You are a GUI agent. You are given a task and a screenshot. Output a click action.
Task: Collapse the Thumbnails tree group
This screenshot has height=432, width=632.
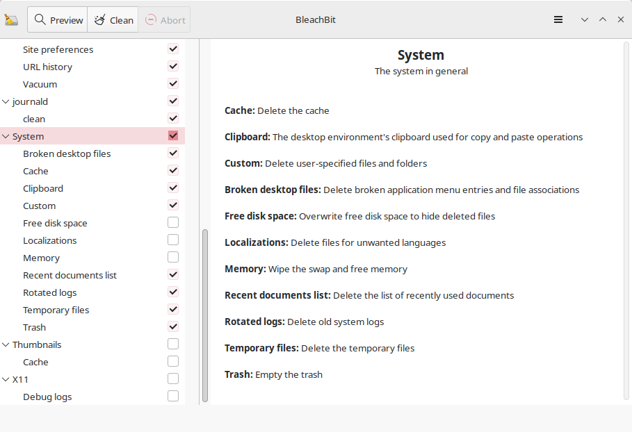tap(6, 344)
